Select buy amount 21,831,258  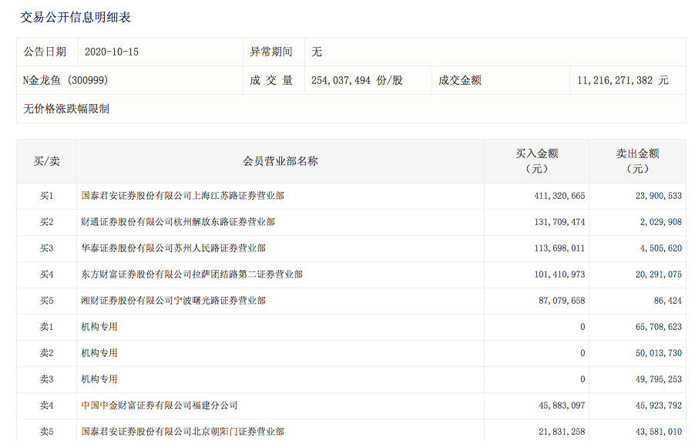[x=562, y=431]
